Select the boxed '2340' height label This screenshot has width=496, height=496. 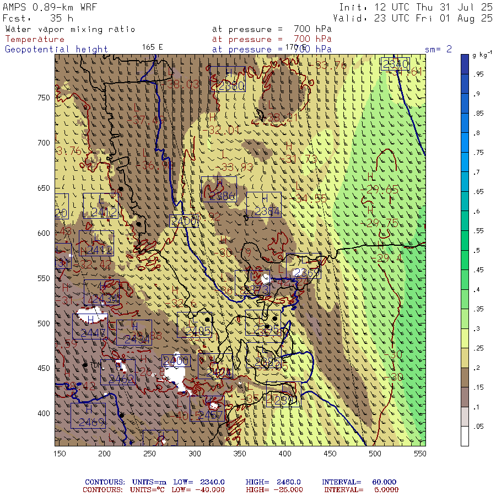click(x=395, y=64)
